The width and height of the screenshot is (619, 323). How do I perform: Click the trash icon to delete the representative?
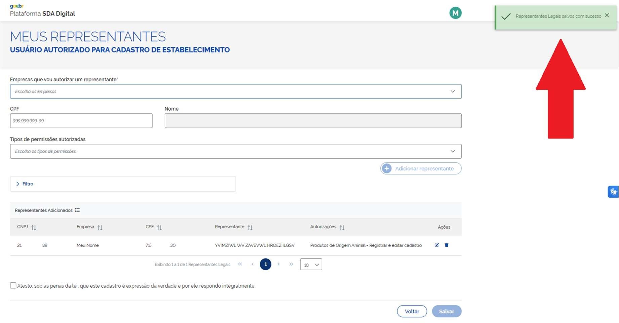click(446, 245)
